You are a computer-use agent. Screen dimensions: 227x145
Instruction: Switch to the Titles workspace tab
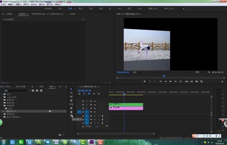tap(119, 9)
